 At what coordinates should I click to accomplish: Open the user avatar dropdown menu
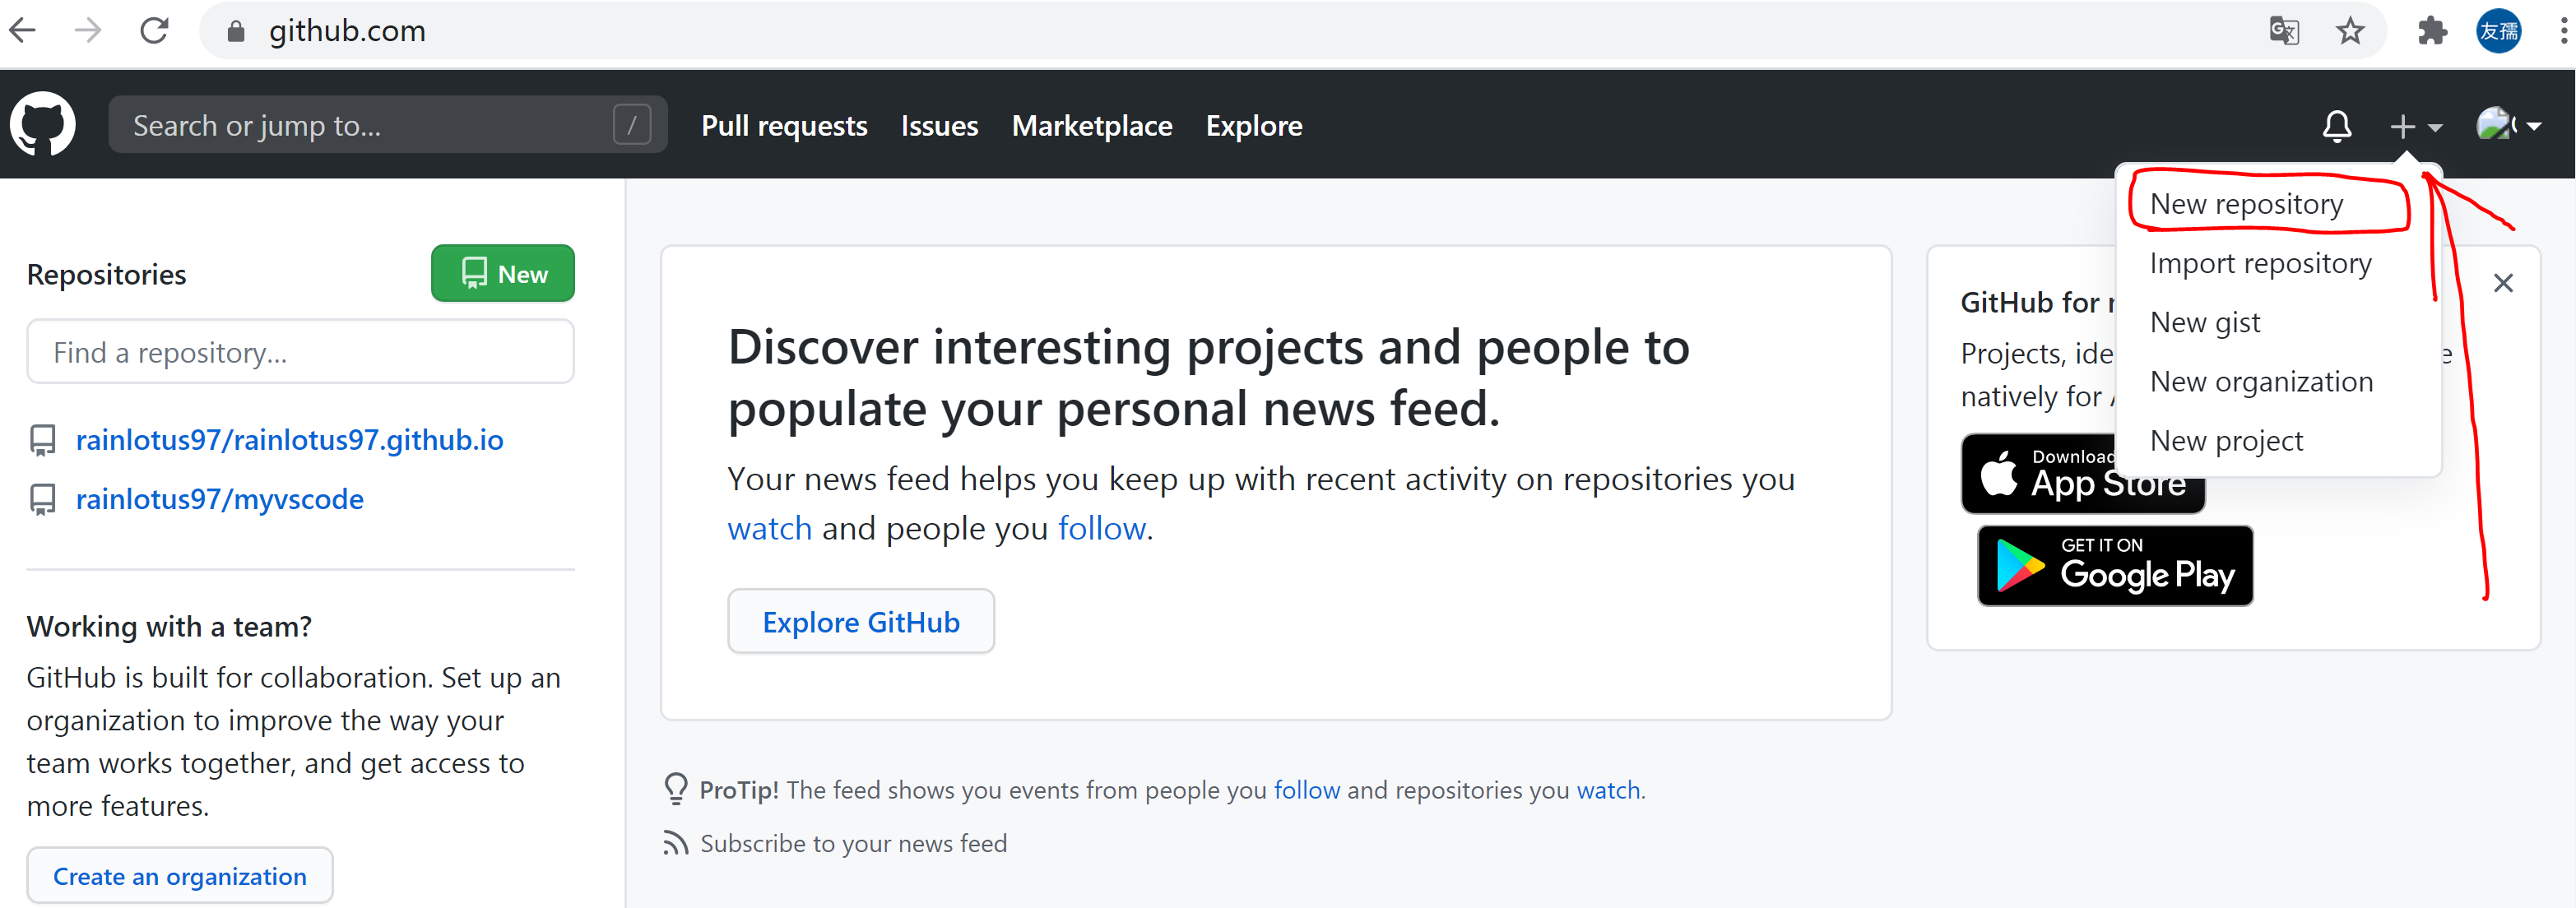point(2507,126)
